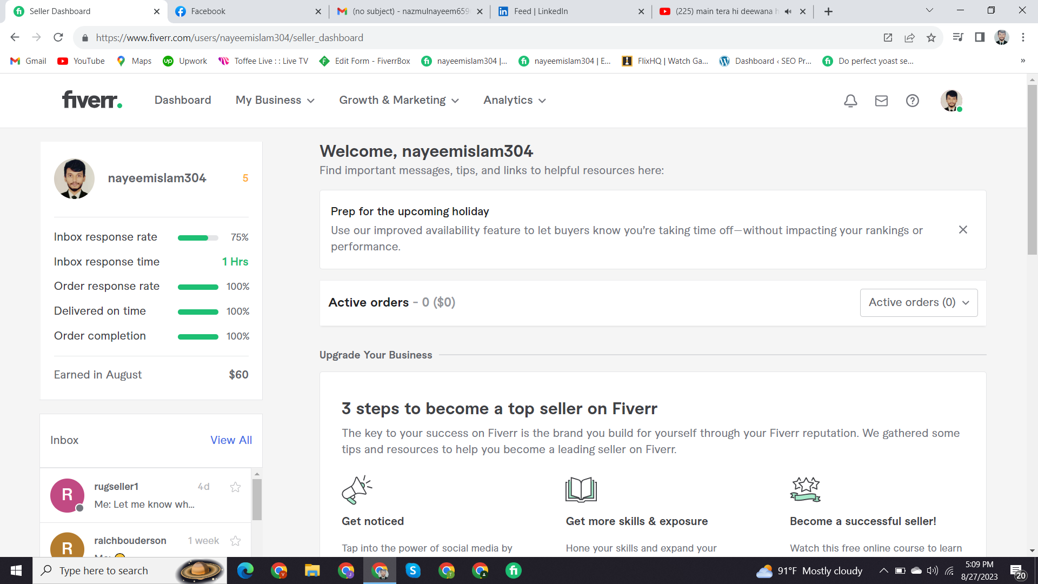Open the notifications bell

click(x=850, y=101)
